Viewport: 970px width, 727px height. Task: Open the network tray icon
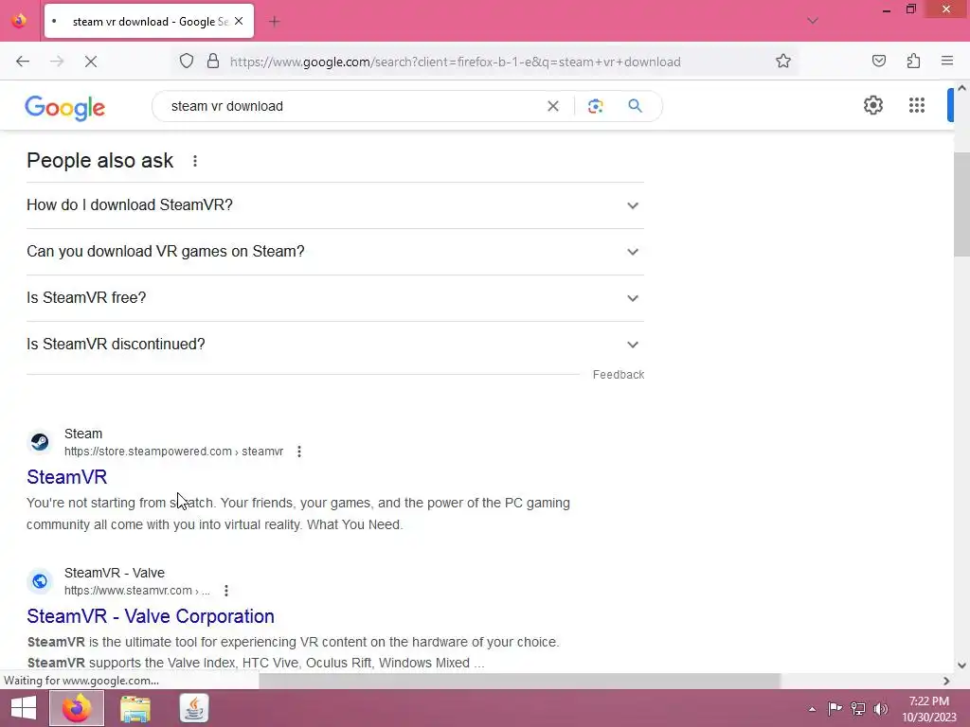pos(858,708)
